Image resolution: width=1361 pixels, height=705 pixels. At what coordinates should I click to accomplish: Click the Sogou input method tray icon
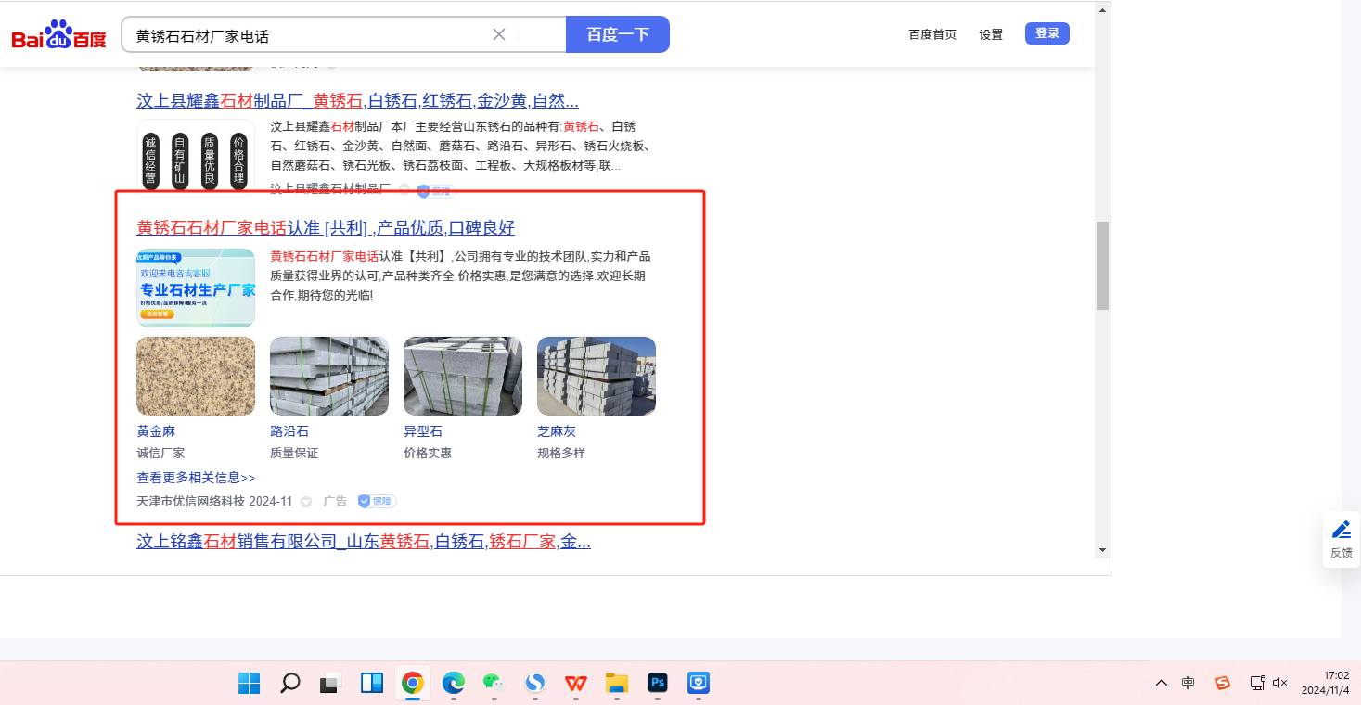click(x=1223, y=684)
